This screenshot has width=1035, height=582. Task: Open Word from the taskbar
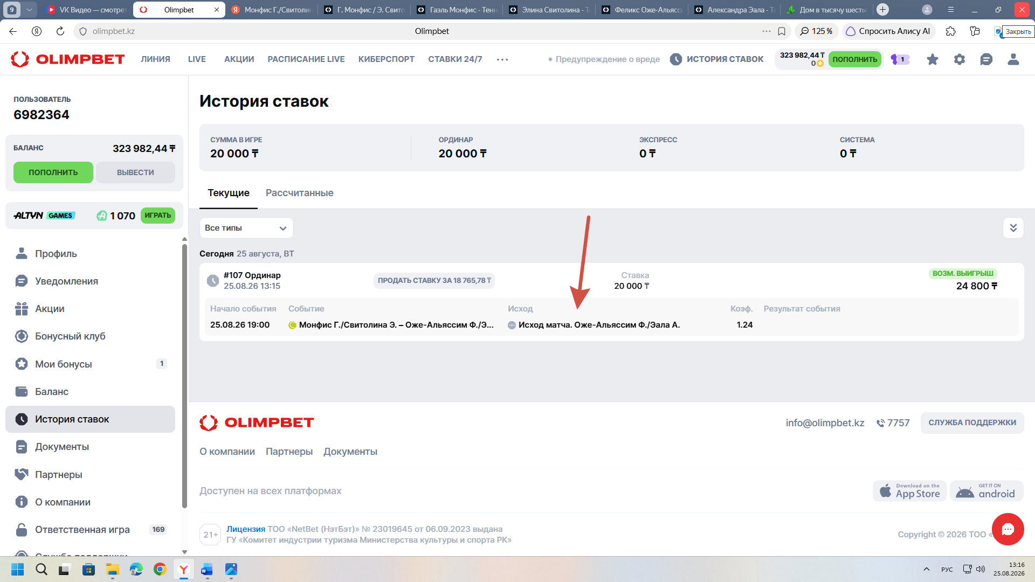(207, 569)
